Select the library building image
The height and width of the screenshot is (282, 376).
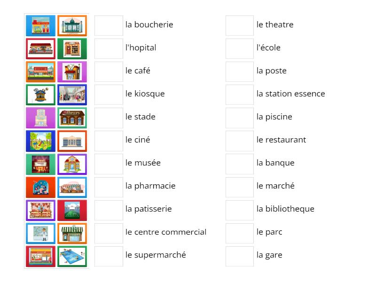[72, 117]
